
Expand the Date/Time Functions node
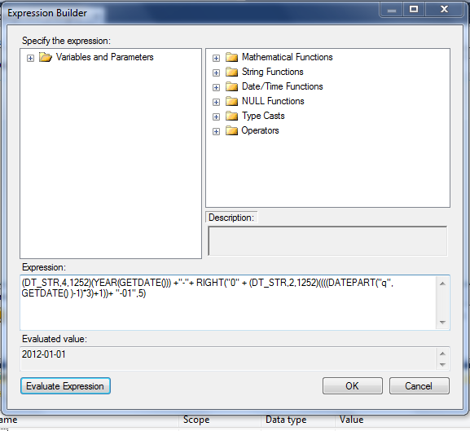[216, 87]
